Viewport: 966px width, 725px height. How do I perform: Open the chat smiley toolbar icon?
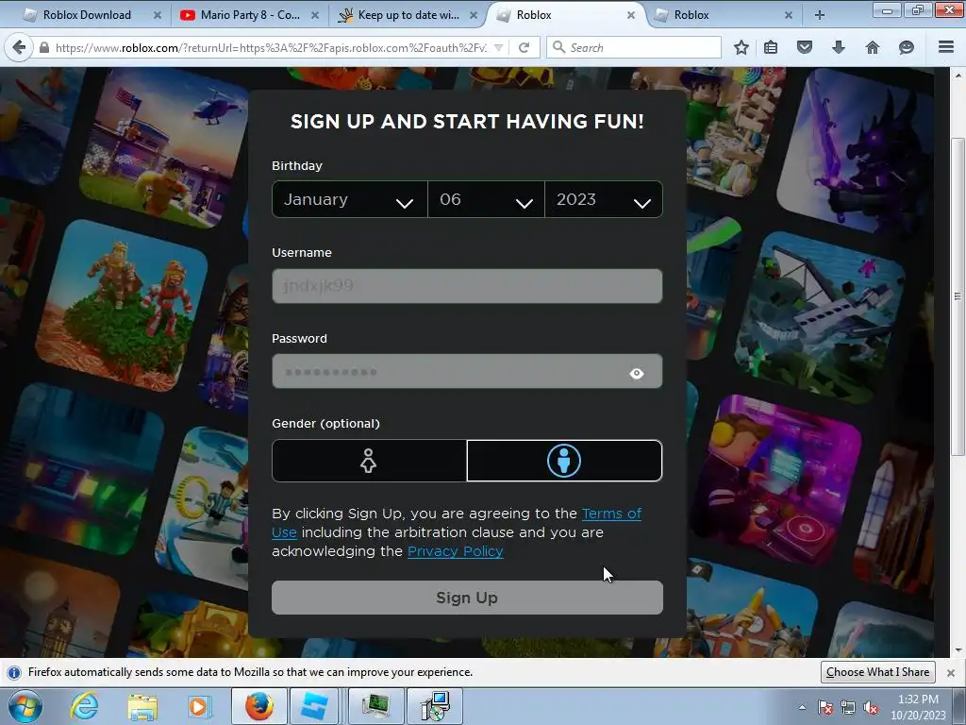coord(907,47)
